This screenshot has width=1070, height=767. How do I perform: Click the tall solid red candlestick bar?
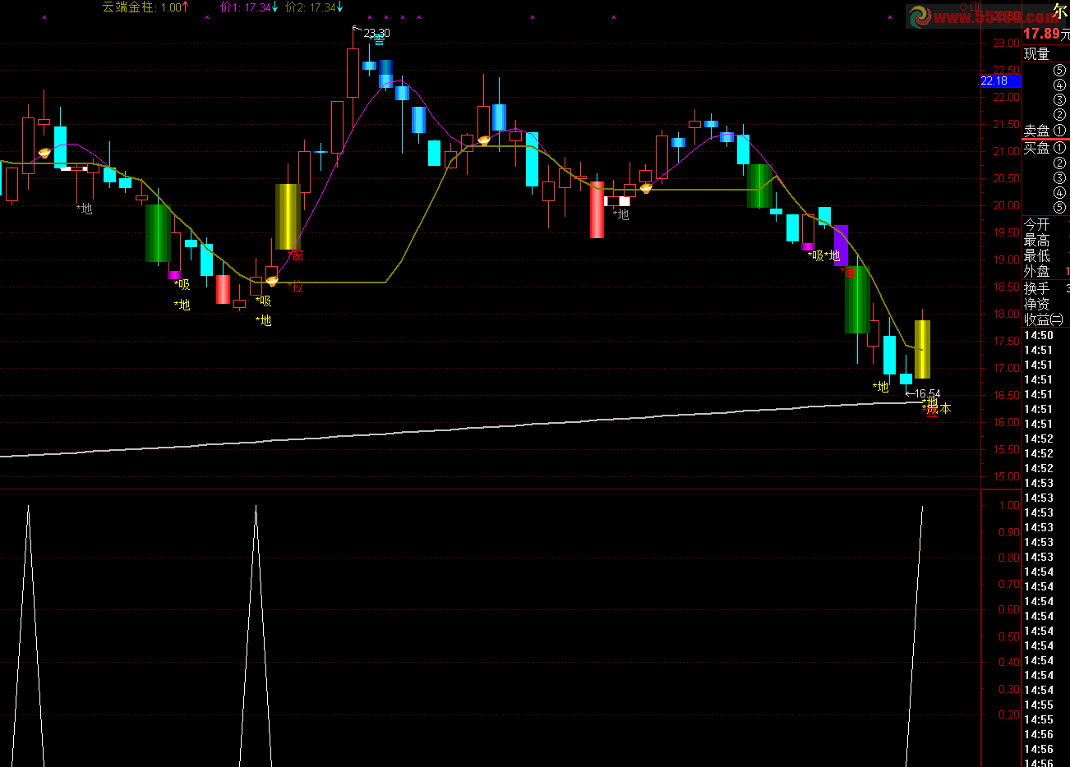(x=597, y=209)
